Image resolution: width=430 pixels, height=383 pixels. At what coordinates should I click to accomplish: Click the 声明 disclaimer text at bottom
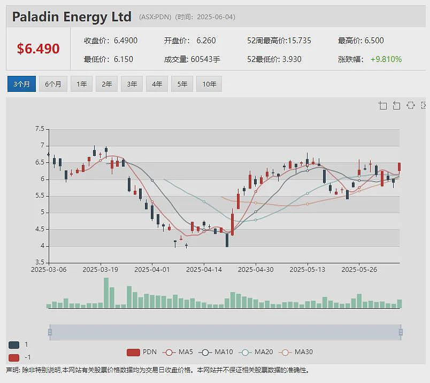tap(158, 370)
